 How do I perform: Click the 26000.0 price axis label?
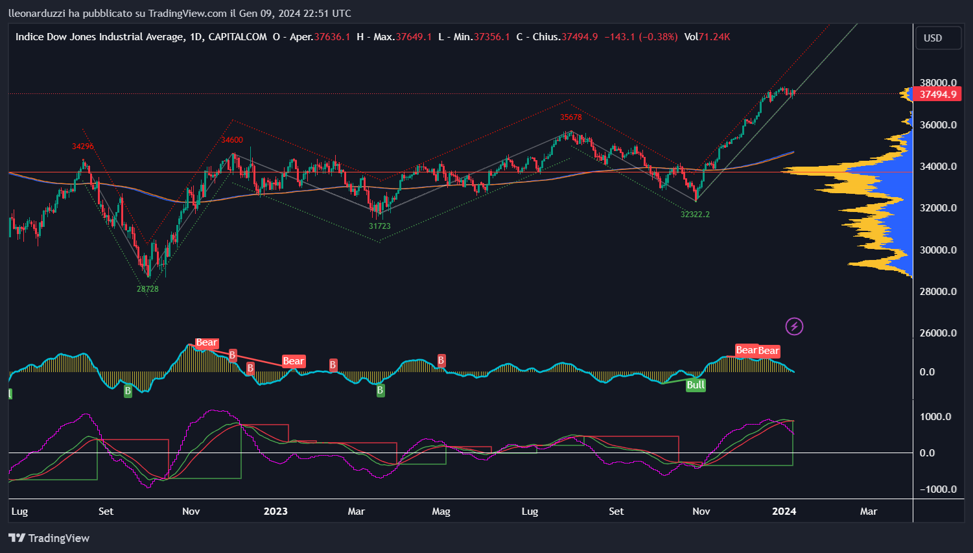[938, 333]
